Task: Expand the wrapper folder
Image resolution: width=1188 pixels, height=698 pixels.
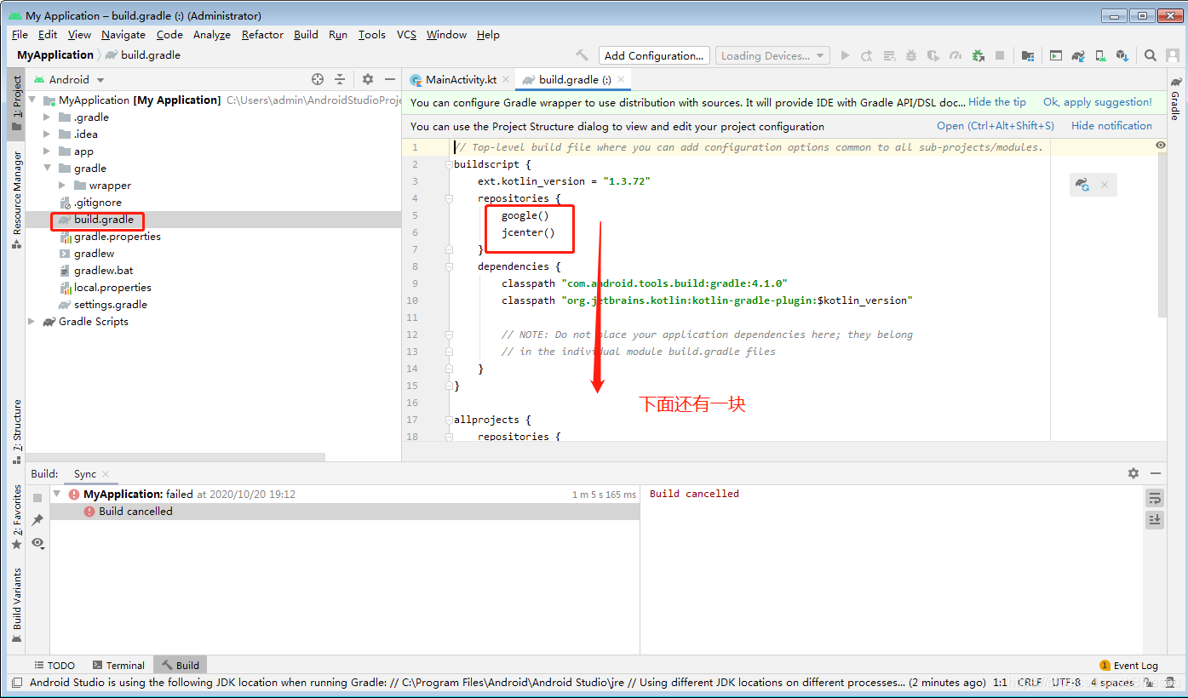Action: pyautogui.click(x=63, y=186)
